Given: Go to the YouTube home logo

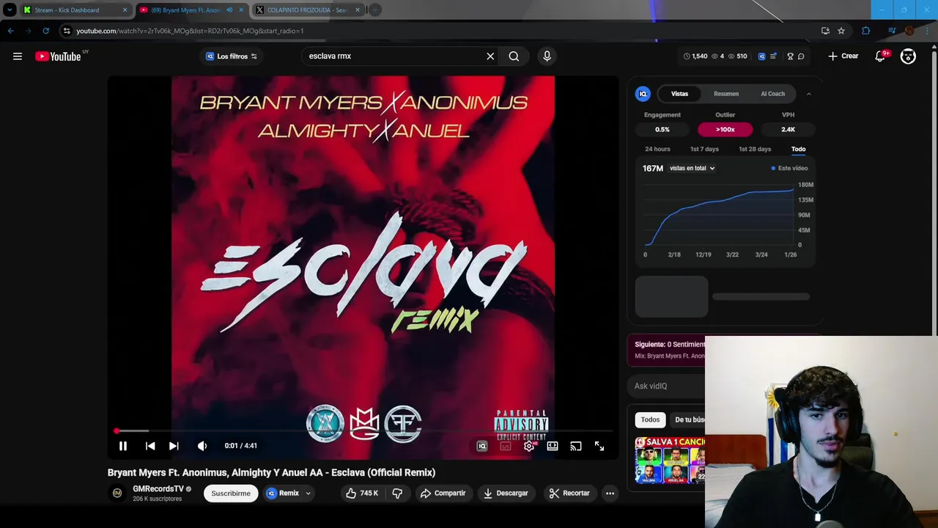Looking at the screenshot, I should point(58,56).
